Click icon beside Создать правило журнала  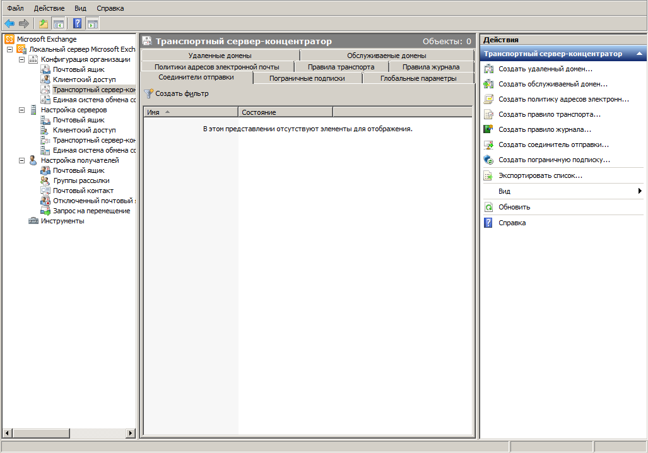[x=488, y=129]
